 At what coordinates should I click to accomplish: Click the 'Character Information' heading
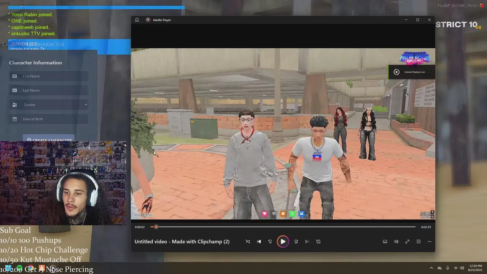[35, 63]
